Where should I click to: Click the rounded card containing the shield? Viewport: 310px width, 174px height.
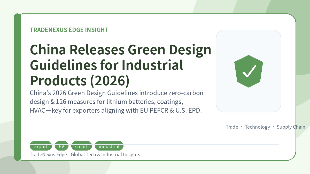click(x=249, y=71)
